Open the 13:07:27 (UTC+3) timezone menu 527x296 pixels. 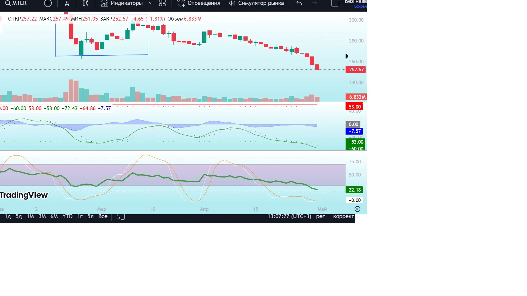289,216
